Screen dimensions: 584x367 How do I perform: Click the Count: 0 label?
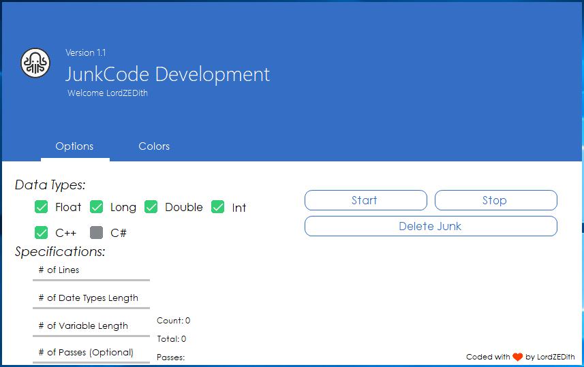(x=174, y=321)
